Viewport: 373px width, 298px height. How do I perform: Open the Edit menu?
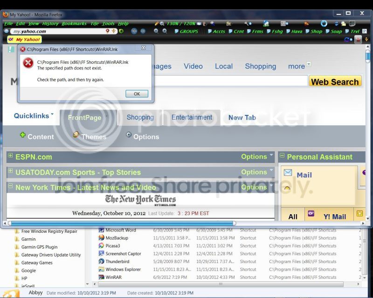(21, 24)
